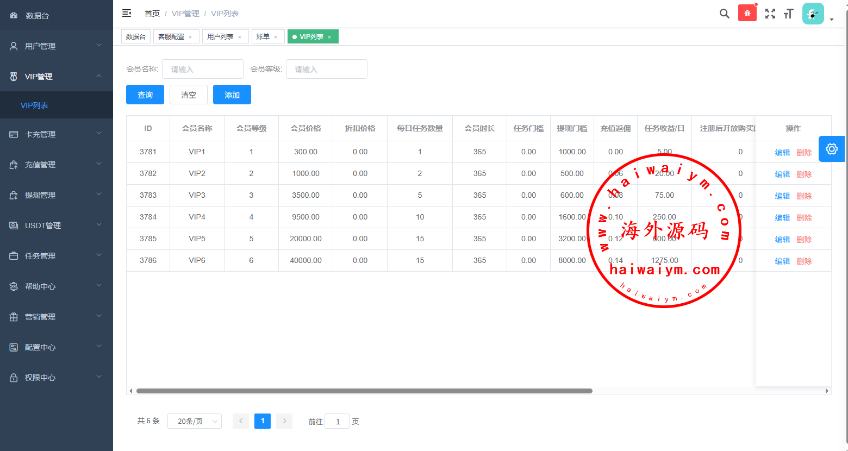Open the 20条/页 page size dropdown
Screen dimensions: 848x451
click(x=194, y=421)
